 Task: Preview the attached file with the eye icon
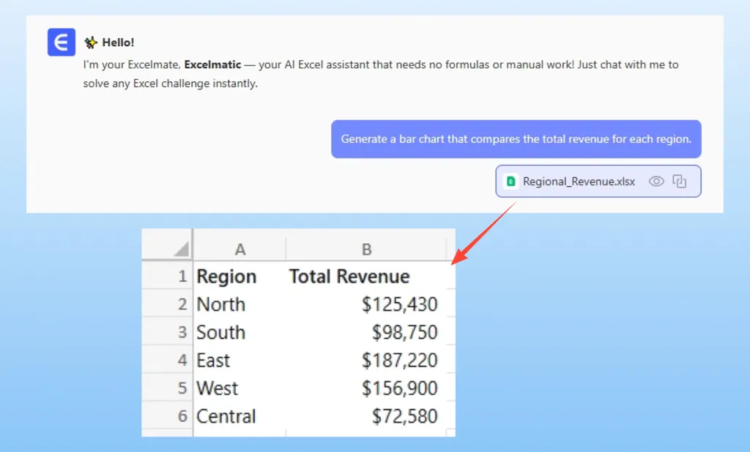[x=656, y=182]
